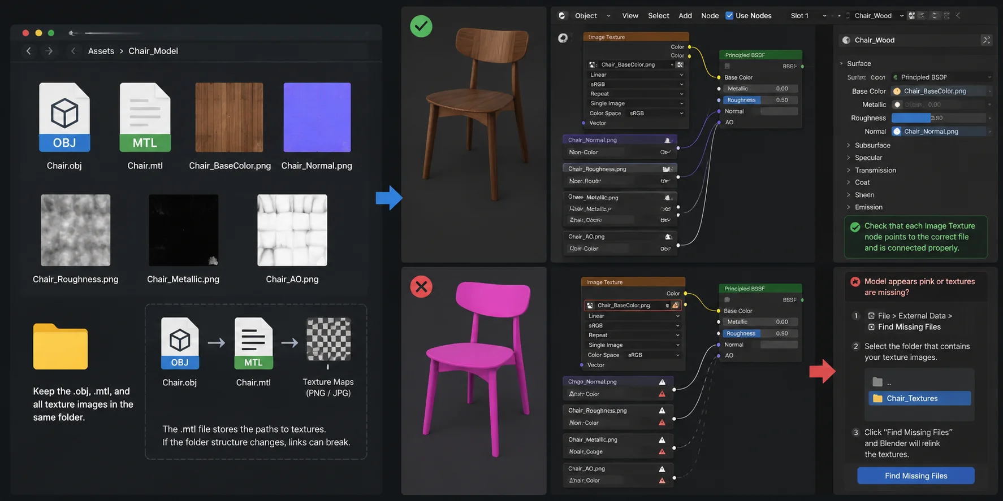1003x501 pixels.
Task: Select the Chair_AO.png white thumbnail
Action: (x=292, y=230)
